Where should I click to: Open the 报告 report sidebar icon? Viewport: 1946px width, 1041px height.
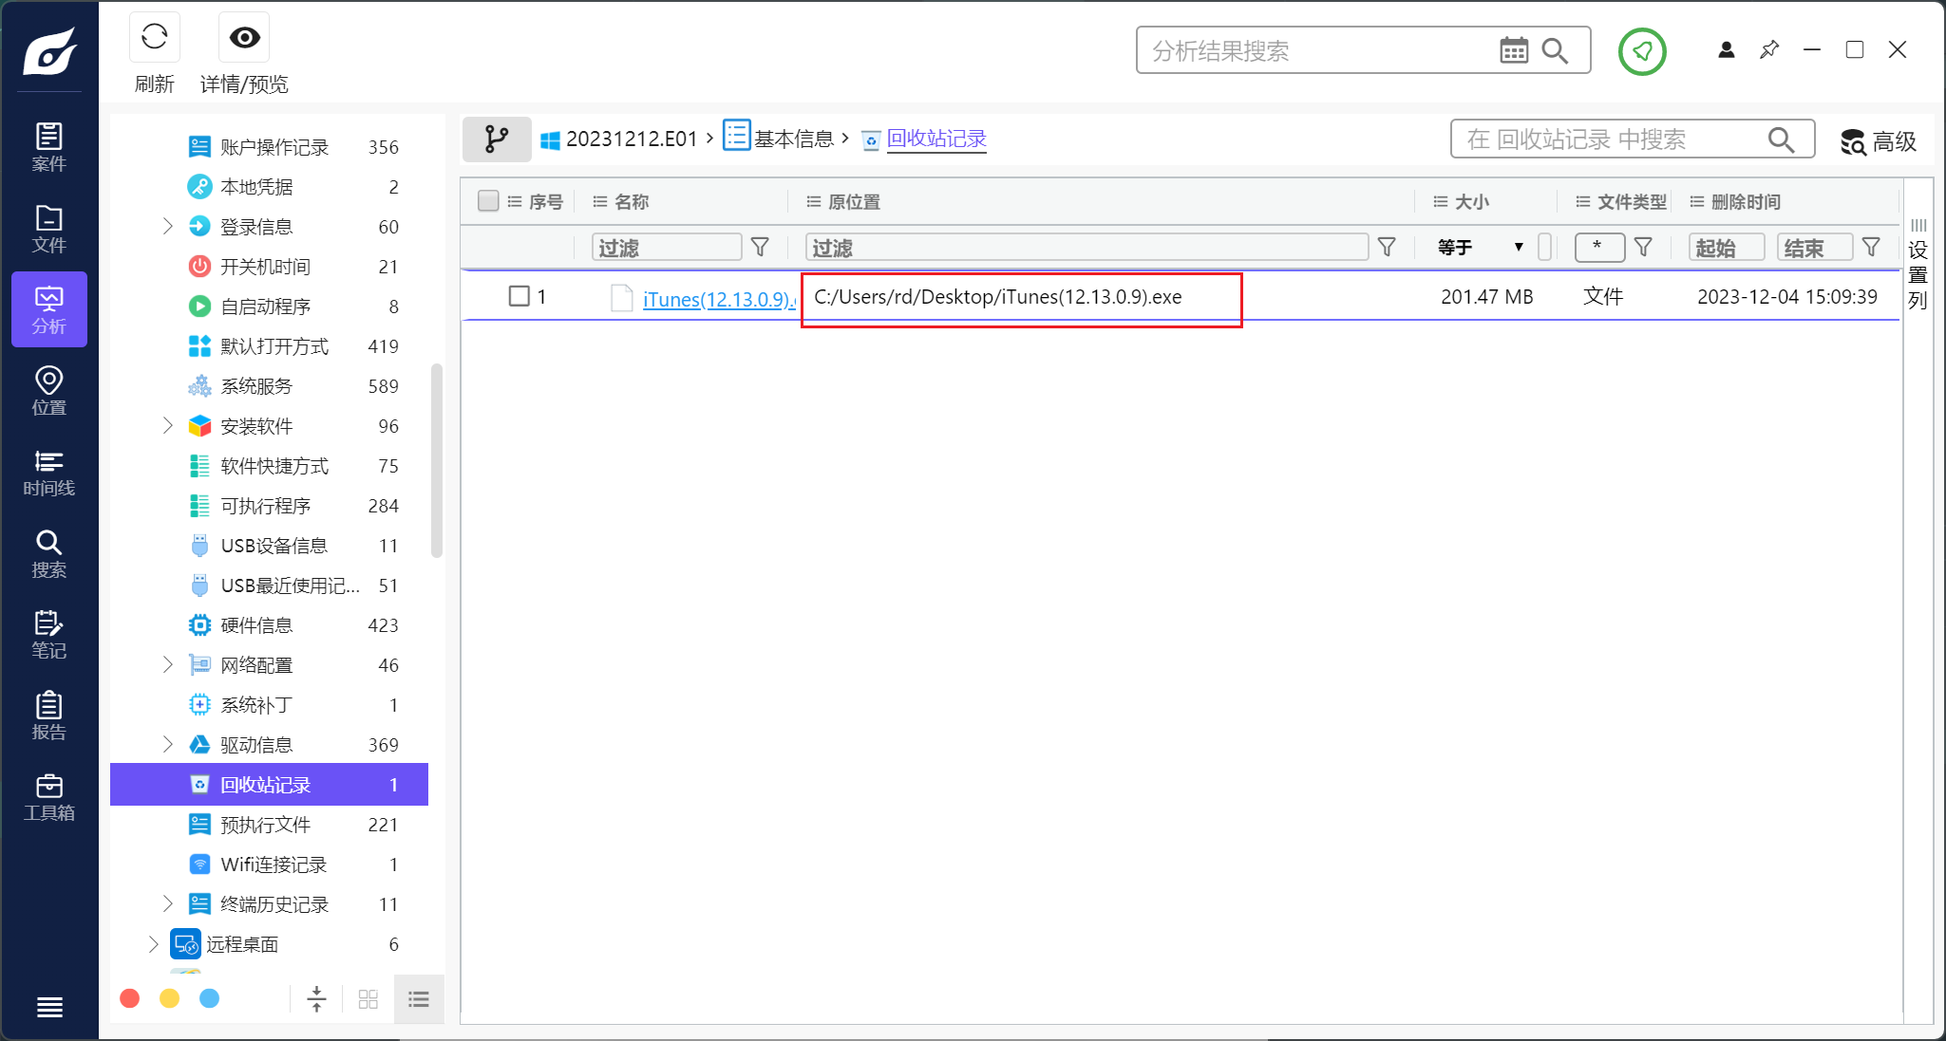(49, 716)
